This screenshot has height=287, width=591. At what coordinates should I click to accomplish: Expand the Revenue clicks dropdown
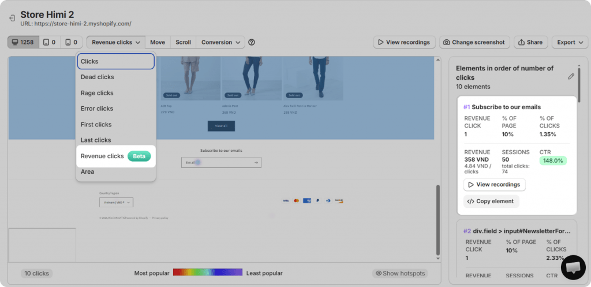116,42
